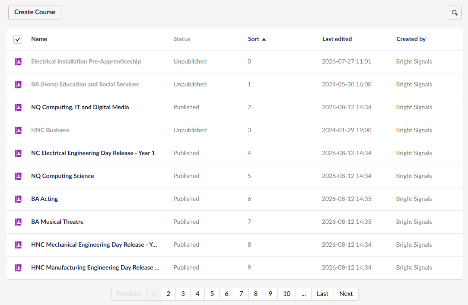Open HNC Mechanical Engineering Day Release course
The height and width of the screenshot is (305, 468).
pos(94,245)
